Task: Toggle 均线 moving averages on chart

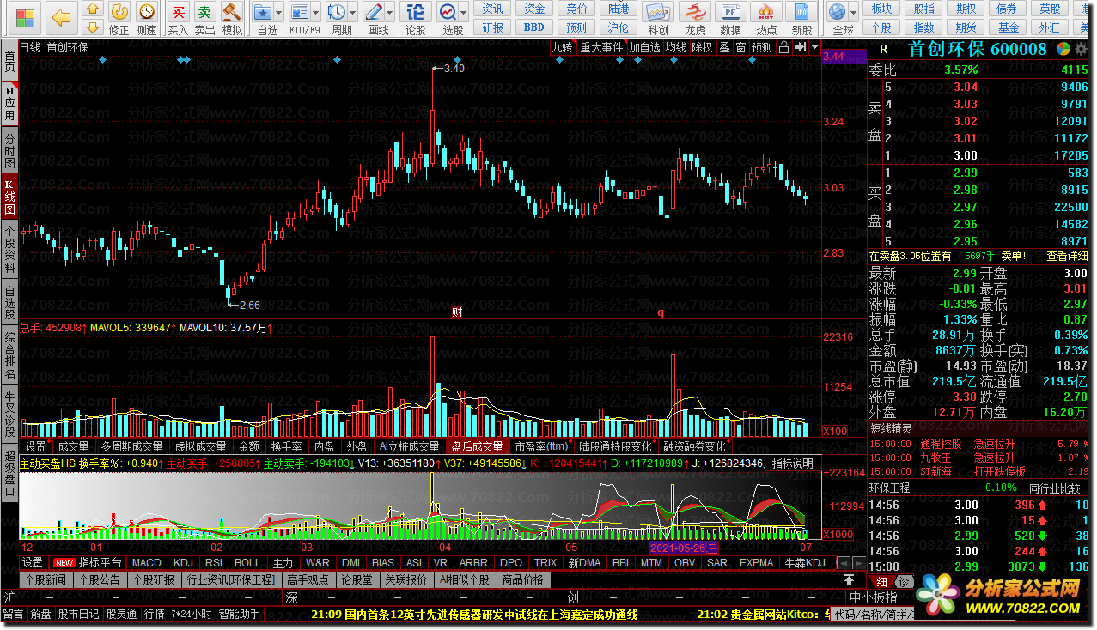Action: tap(676, 48)
